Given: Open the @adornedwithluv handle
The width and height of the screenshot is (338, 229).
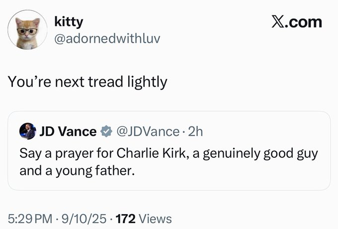Looking at the screenshot, I should tap(107, 39).
